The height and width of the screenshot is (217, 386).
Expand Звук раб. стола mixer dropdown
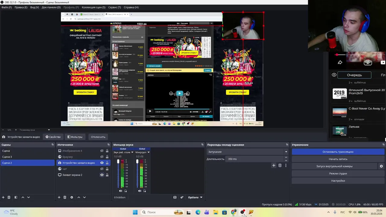point(132,152)
